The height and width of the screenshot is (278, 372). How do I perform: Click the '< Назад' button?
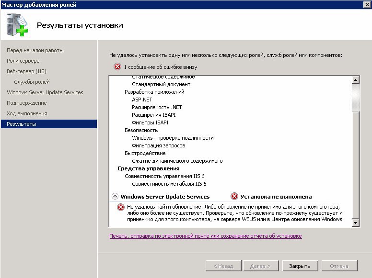[x=223, y=266]
